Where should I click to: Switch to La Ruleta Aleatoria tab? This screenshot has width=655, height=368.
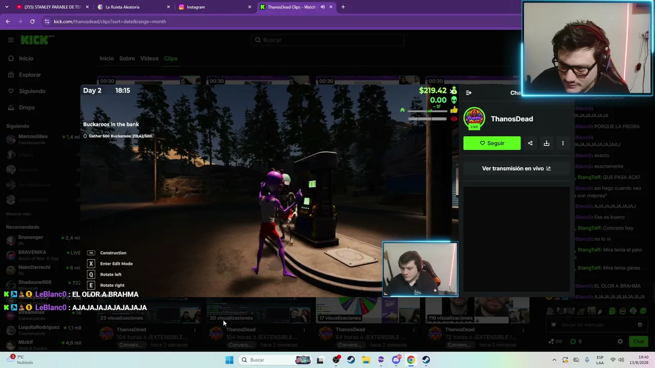click(x=133, y=7)
